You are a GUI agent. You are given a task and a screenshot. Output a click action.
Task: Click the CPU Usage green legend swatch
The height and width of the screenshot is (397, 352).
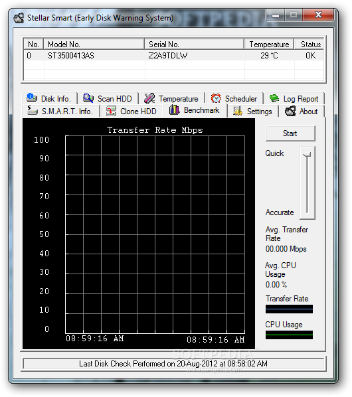(289, 335)
